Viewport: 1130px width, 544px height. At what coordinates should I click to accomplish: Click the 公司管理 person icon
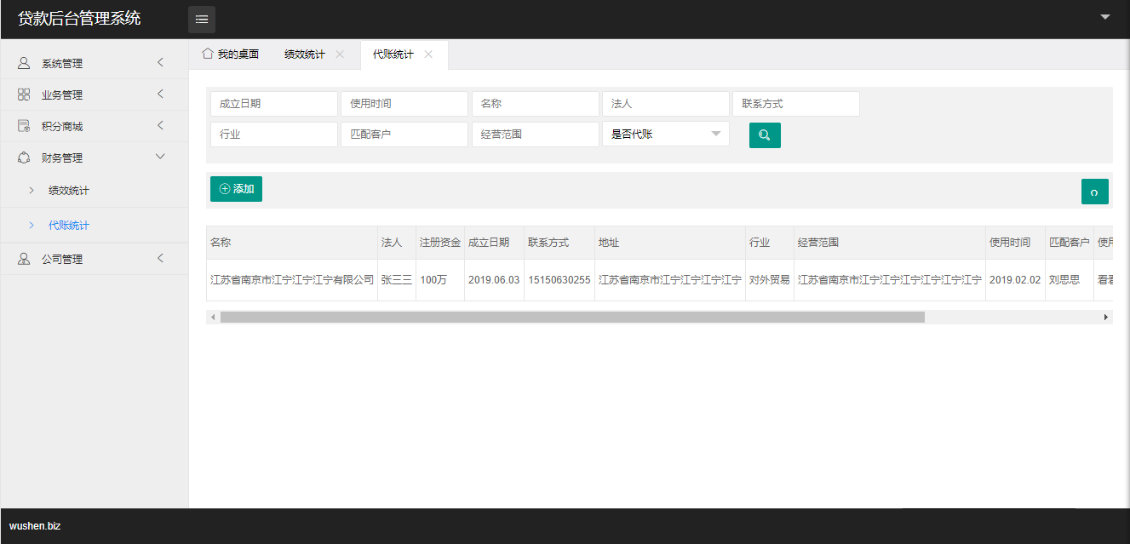(x=24, y=259)
